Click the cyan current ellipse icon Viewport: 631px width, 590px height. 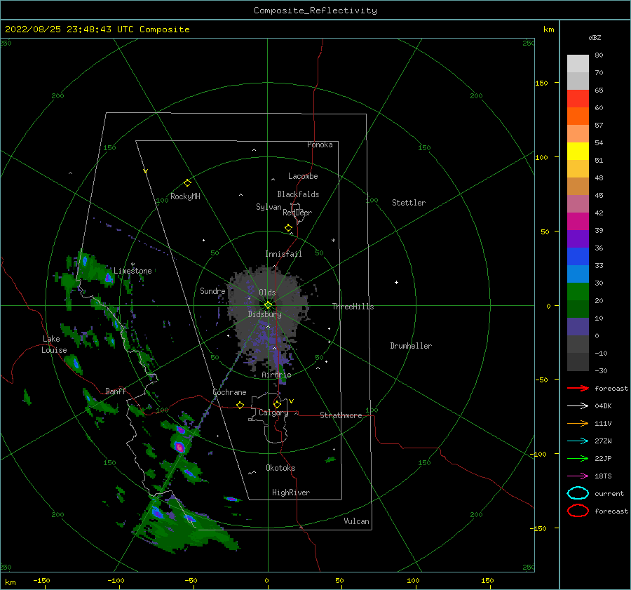pyautogui.click(x=578, y=493)
